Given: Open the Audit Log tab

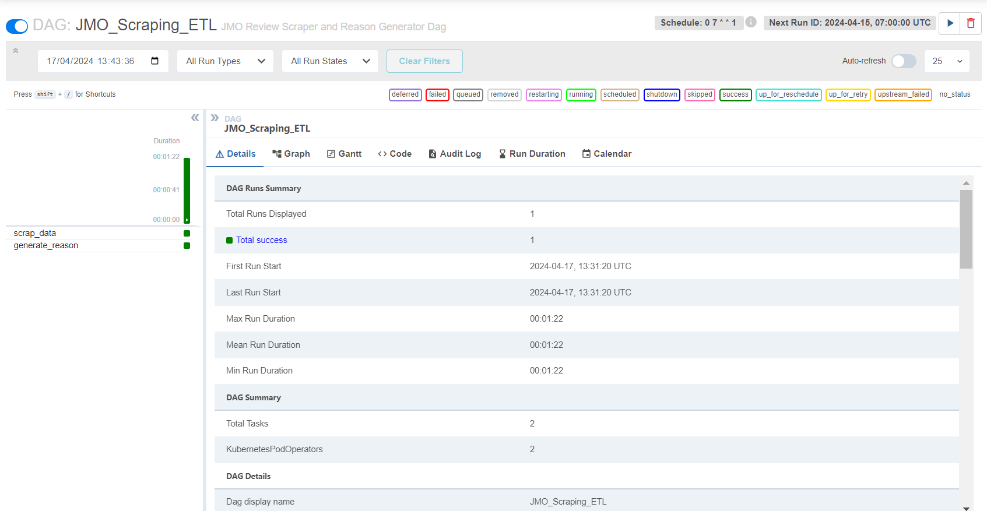Looking at the screenshot, I should pyautogui.click(x=455, y=154).
